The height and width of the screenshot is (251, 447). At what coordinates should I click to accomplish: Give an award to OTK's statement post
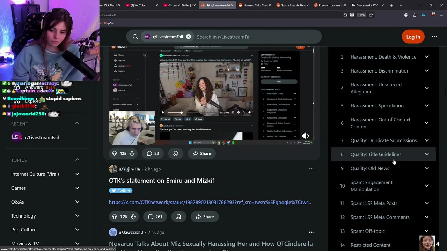[x=178, y=216]
